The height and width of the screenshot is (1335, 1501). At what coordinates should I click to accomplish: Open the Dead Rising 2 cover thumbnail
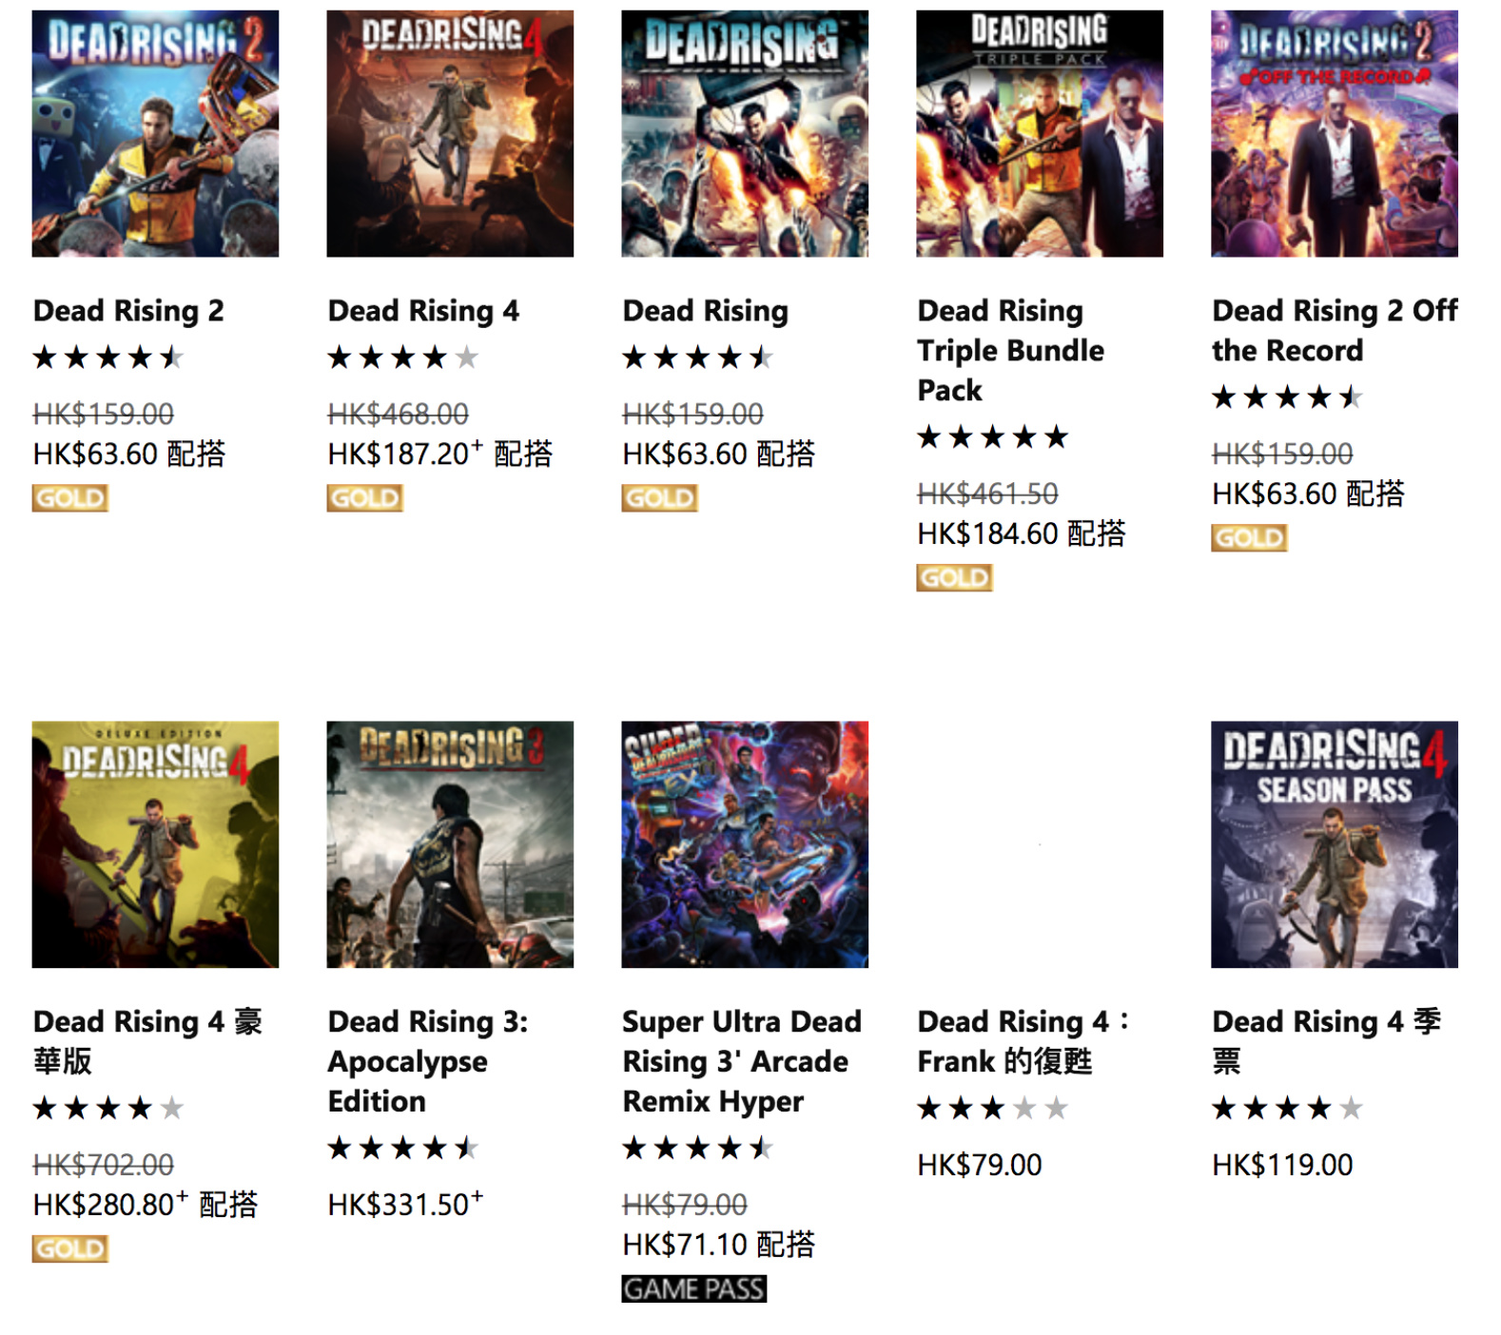pos(155,133)
